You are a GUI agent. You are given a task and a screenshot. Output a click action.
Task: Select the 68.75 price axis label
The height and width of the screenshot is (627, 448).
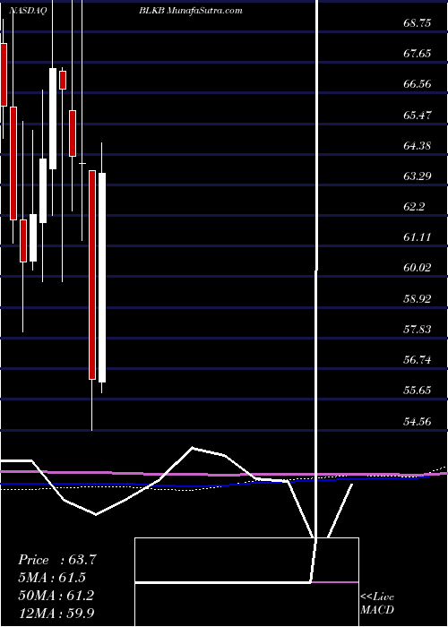(418, 23)
